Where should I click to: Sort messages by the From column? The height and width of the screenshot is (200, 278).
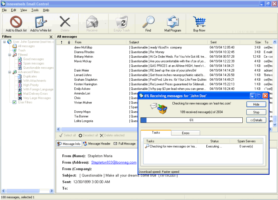pyautogui.click(x=100, y=42)
